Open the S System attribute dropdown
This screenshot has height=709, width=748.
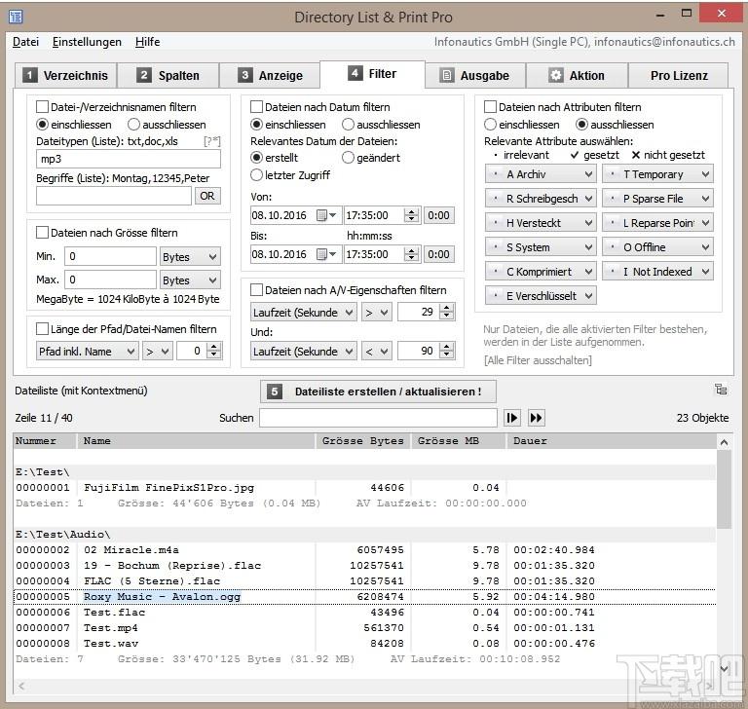click(541, 247)
